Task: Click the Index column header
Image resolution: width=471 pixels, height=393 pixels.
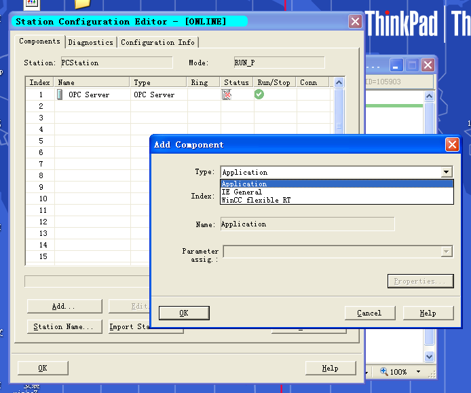Action: pyautogui.click(x=39, y=82)
